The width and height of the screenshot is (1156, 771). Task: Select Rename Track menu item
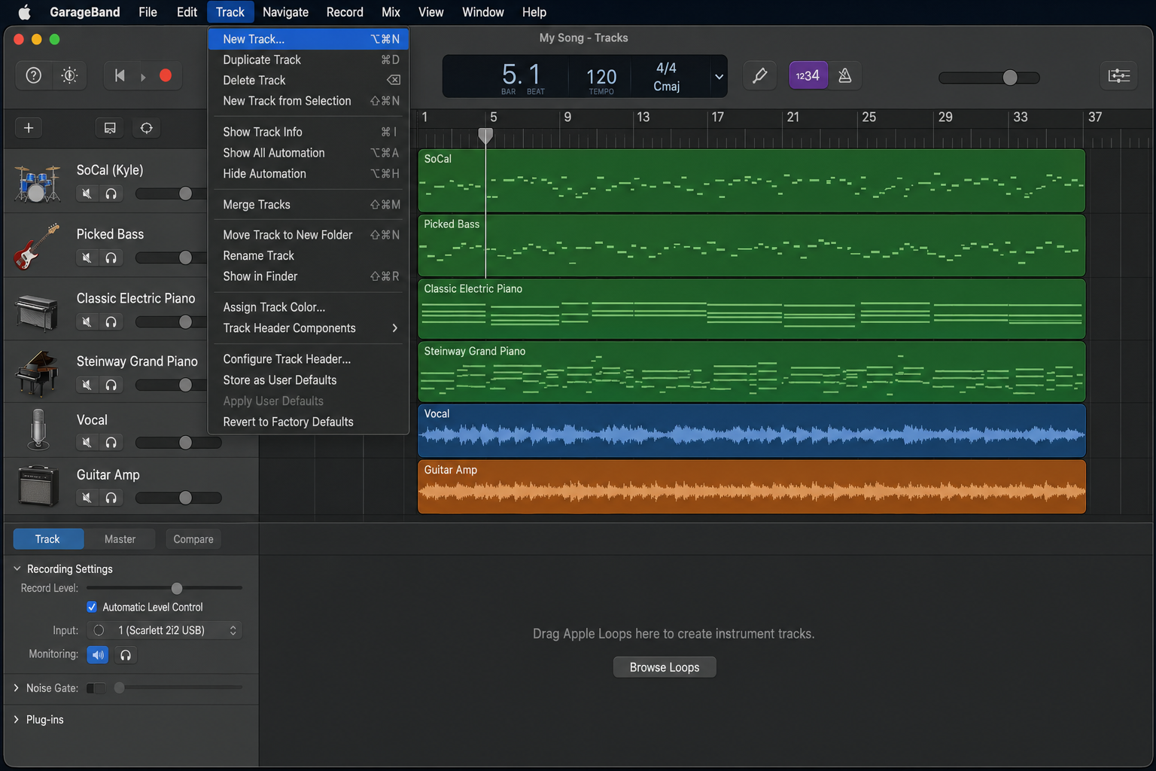pos(309,256)
